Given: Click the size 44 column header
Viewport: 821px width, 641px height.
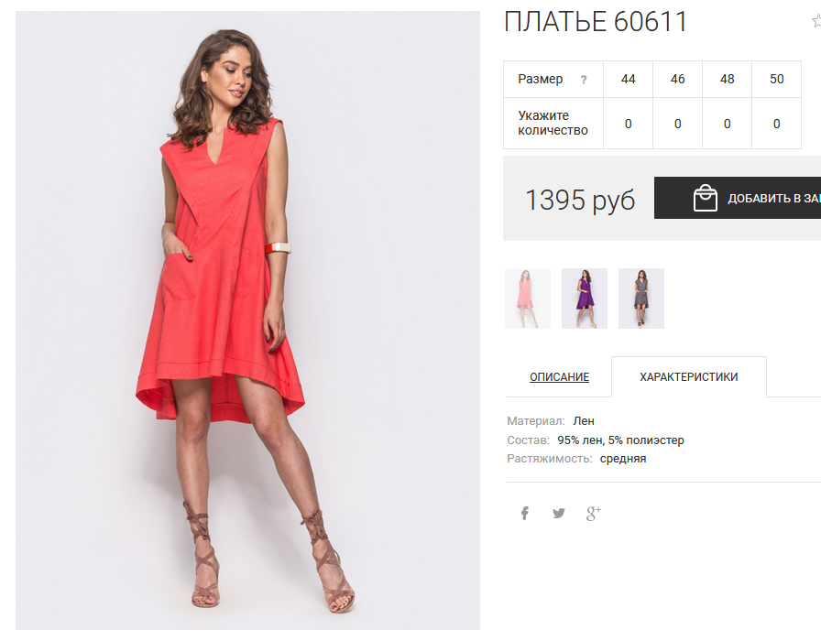Looking at the screenshot, I should pyautogui.click(x=628, y=79).
